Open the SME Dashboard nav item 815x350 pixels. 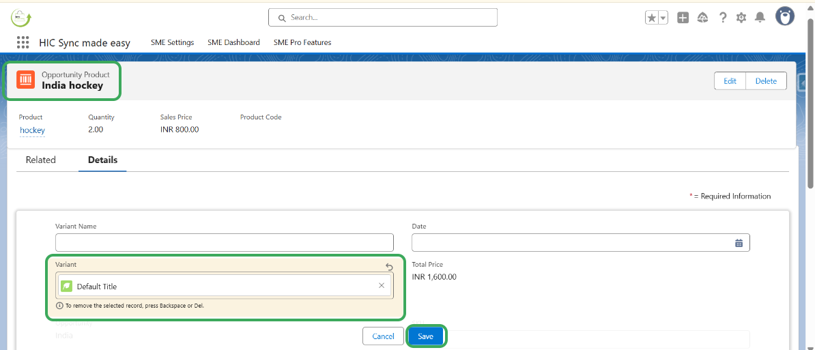coord(233,42)
